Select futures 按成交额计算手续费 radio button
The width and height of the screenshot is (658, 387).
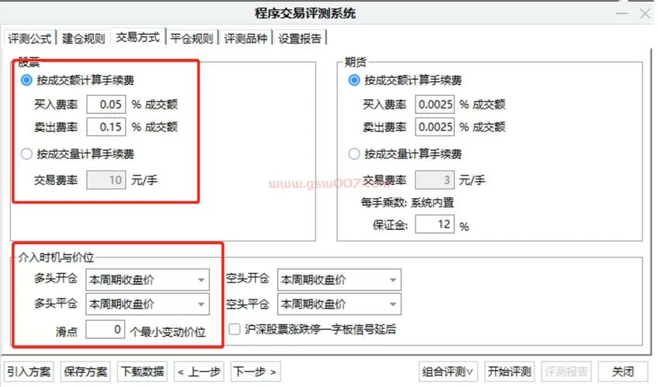[354, 80]
